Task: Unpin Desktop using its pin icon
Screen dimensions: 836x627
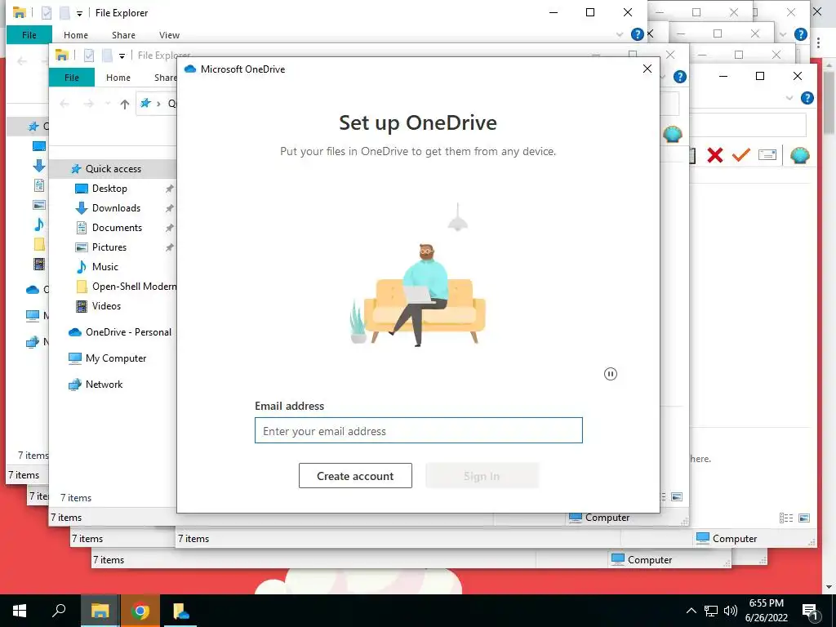Action: pos(170,189)
